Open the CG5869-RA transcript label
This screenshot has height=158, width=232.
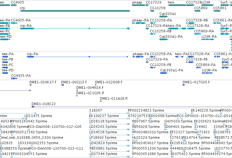pos(204,31)
